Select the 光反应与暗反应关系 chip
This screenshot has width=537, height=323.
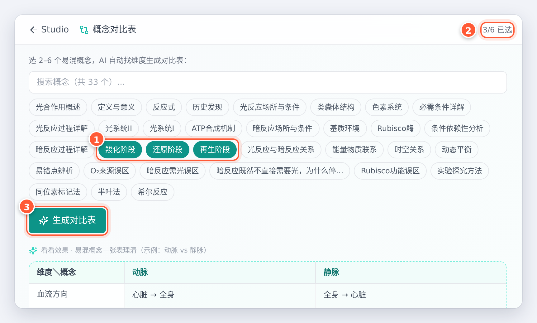point(281,150)
